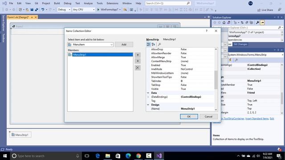Toggle the Preview Selected Items icon
285x160 pixels.
[x=262, y=23]
